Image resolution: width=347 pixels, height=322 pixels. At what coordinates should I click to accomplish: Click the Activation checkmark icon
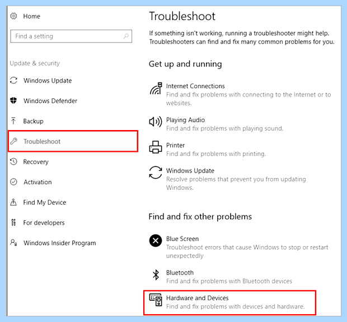tap(13, 182)
